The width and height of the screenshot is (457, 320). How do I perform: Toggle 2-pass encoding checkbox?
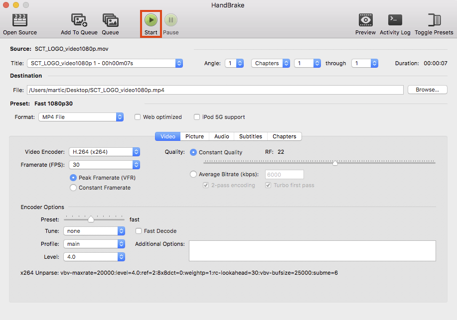pos(206,185)
